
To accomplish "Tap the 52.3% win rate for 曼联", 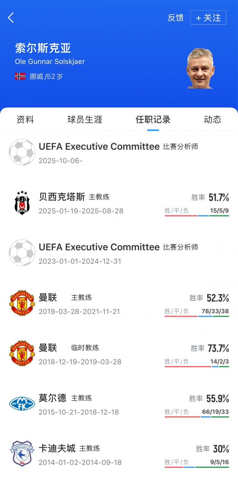I will [x=218, y=298].
